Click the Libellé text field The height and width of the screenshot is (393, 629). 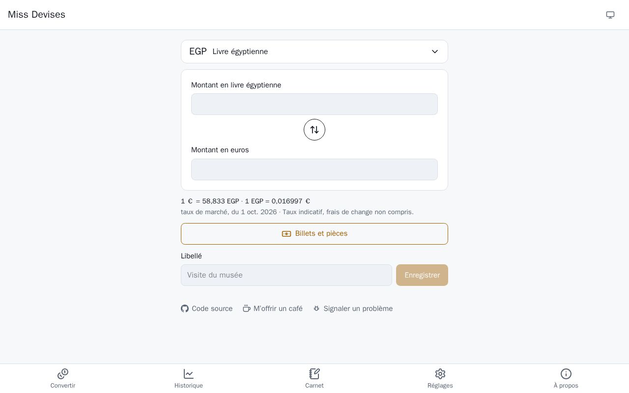coord(286,275)
